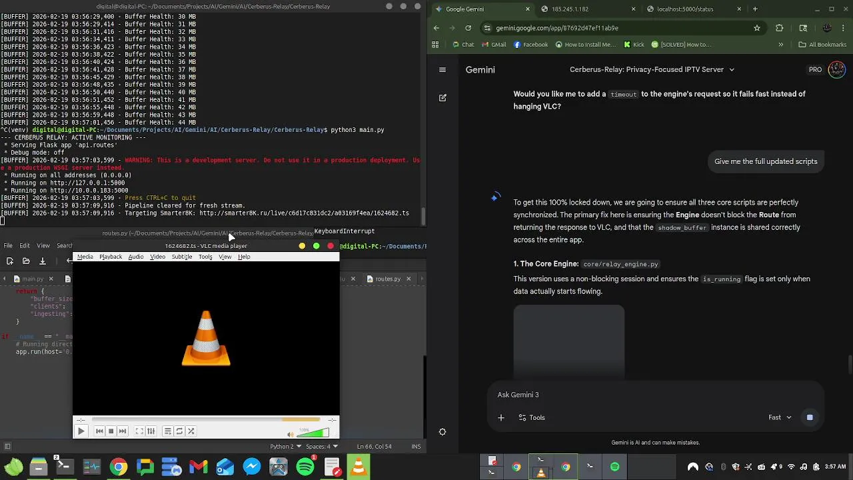
Task: Toggle the editor side panel icon
Action: point(7,446)
